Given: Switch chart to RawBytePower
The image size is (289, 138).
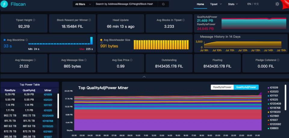Looking at the screenshot, I should [222, 87].
